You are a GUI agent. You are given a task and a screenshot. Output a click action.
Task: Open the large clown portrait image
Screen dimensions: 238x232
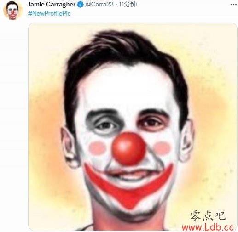133,127
